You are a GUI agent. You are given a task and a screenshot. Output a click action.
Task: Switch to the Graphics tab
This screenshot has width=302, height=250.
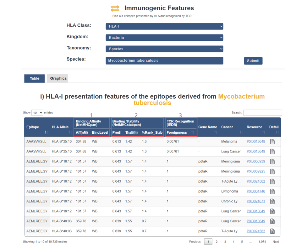(58, 78)
